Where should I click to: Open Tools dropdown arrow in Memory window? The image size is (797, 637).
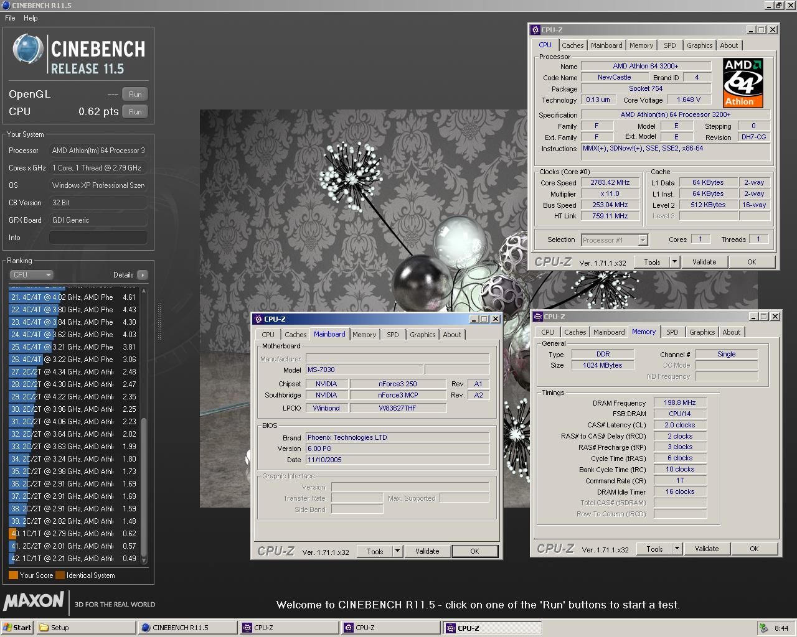(x=677, y=549)
